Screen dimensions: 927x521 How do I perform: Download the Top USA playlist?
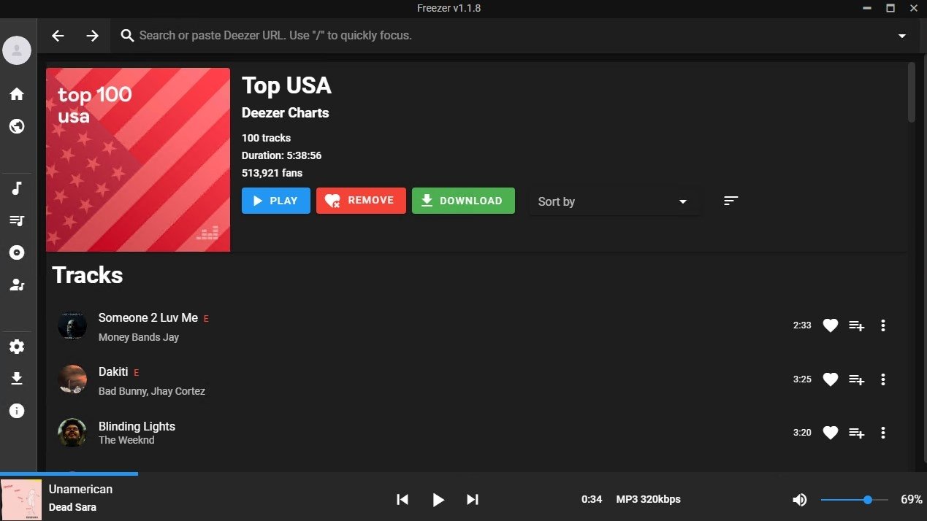coord(463,201)
